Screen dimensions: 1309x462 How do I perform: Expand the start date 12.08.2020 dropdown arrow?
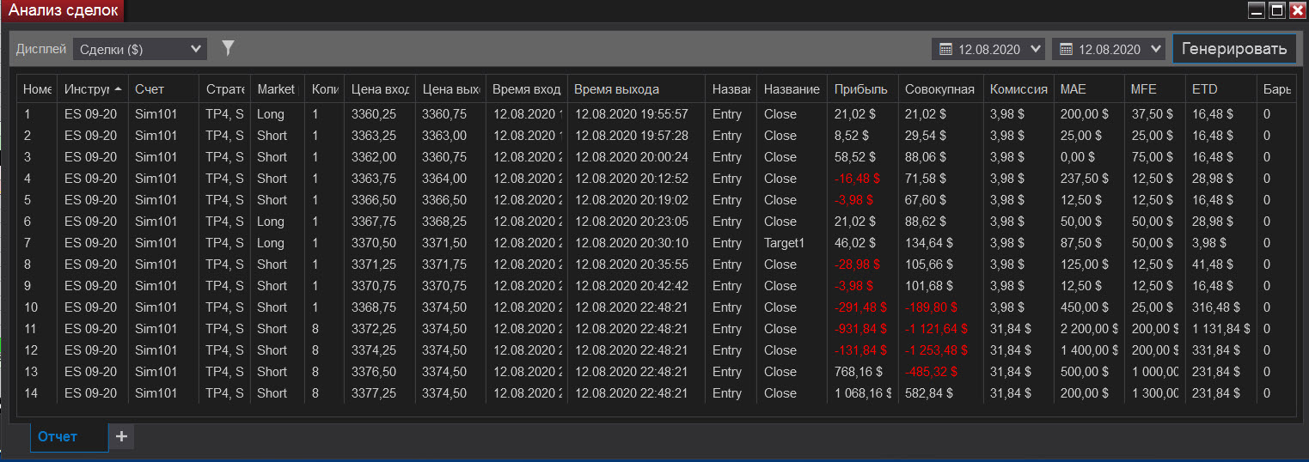(1035, 49)
